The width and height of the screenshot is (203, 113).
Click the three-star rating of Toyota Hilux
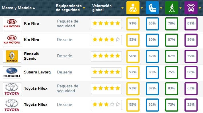point(106,105)
